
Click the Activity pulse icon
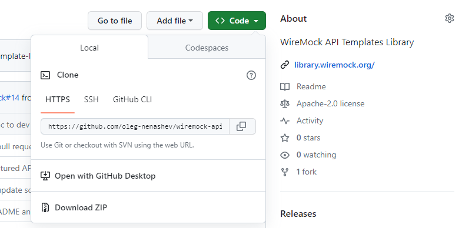pos(285,121)
